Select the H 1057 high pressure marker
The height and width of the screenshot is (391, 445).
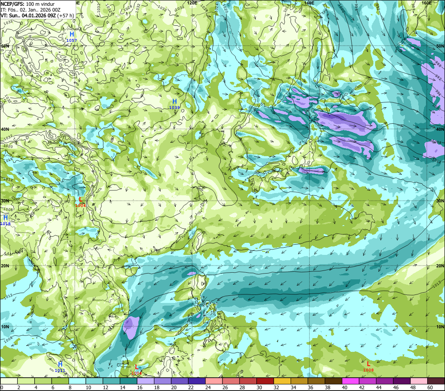coord(72,36)
